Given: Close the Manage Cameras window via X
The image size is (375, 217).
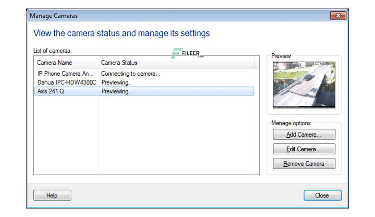Looking at the screenshot, I should (x=338, y=16).
